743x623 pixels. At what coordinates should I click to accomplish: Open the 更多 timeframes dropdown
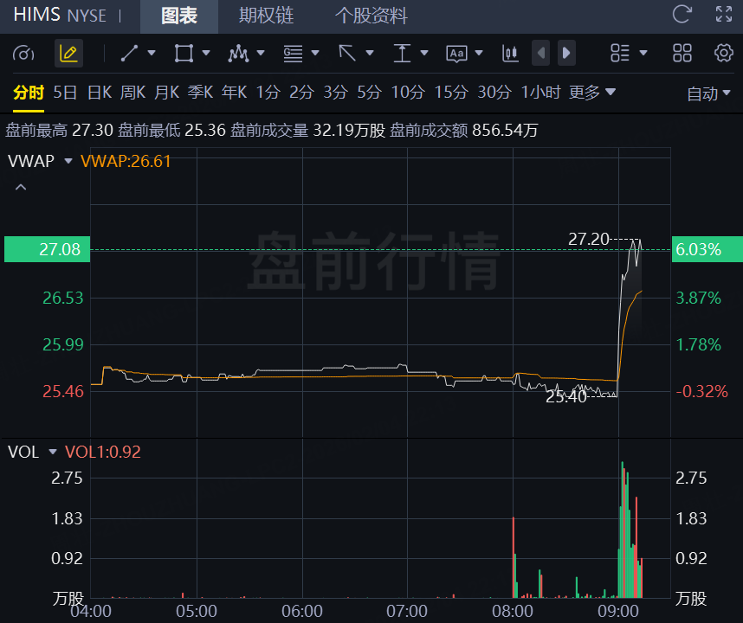coord(591,93)
